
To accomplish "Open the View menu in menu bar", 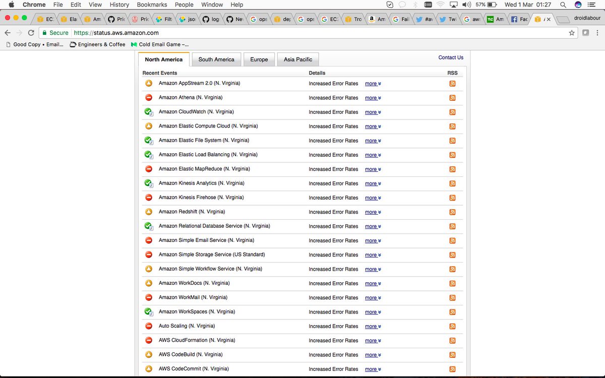I will click(95, 5).
